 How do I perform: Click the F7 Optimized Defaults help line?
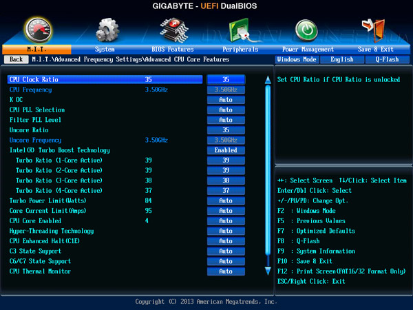(x=316, y=231)
